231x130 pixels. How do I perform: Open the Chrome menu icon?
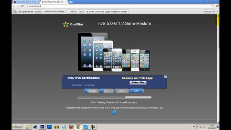tap(217, 6)
